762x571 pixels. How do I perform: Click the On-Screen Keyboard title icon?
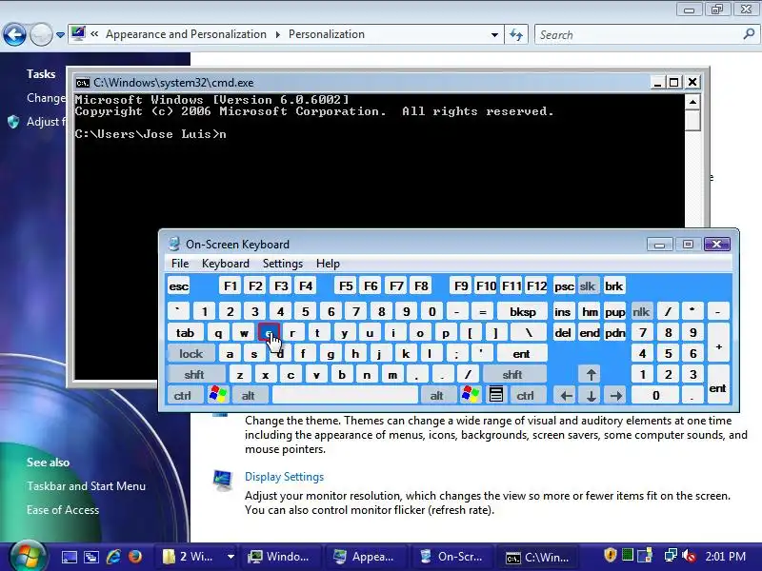tap(174, 244)
